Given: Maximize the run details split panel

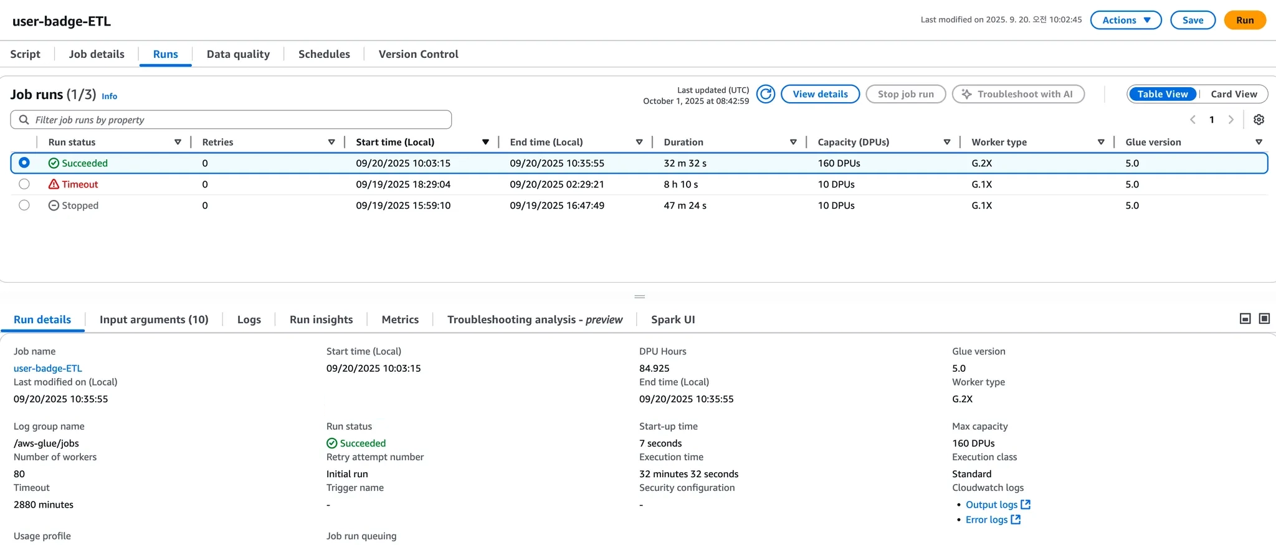Looking at the screenshot, I should (1264, 319).
